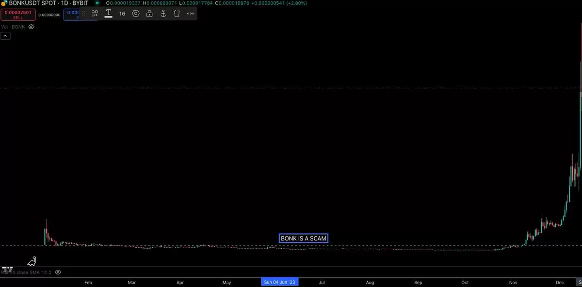Click the open price value O0.000019337
The height and width of the screenshot is (287, 582).
click(123, 3)
